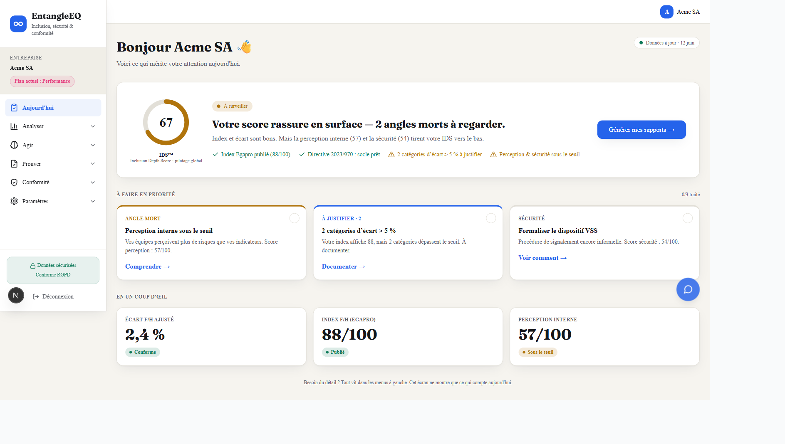Click the blue A account avatar
The width and height of the screenshot is (785, 444).
click(667, 12)
